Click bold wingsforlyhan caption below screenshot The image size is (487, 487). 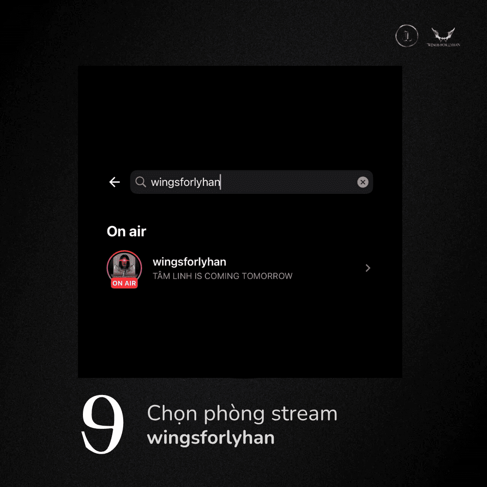[x=211, y=438]
